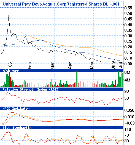
Task: Click the RSI axis label 50
Action: click(x=126, y=98)
